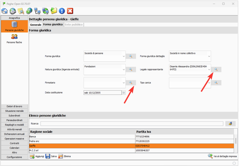The width and height of the screenshot is (239, 166).
Task: Click the globe with printer toolbar icon
Action: click(x=13, y=11)
